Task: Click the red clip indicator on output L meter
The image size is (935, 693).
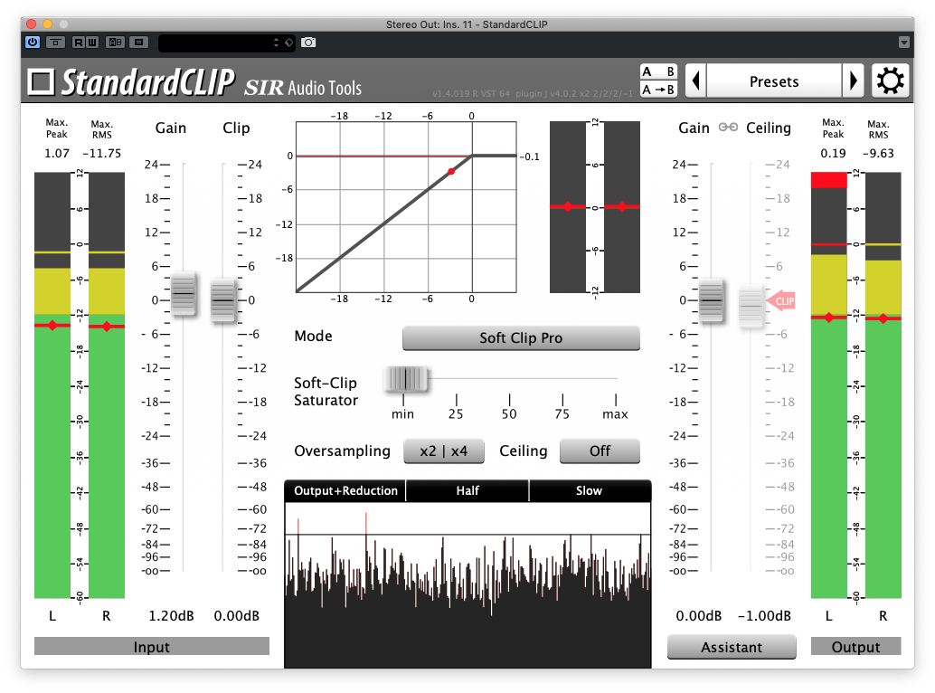Action: [x=829, y=179]
